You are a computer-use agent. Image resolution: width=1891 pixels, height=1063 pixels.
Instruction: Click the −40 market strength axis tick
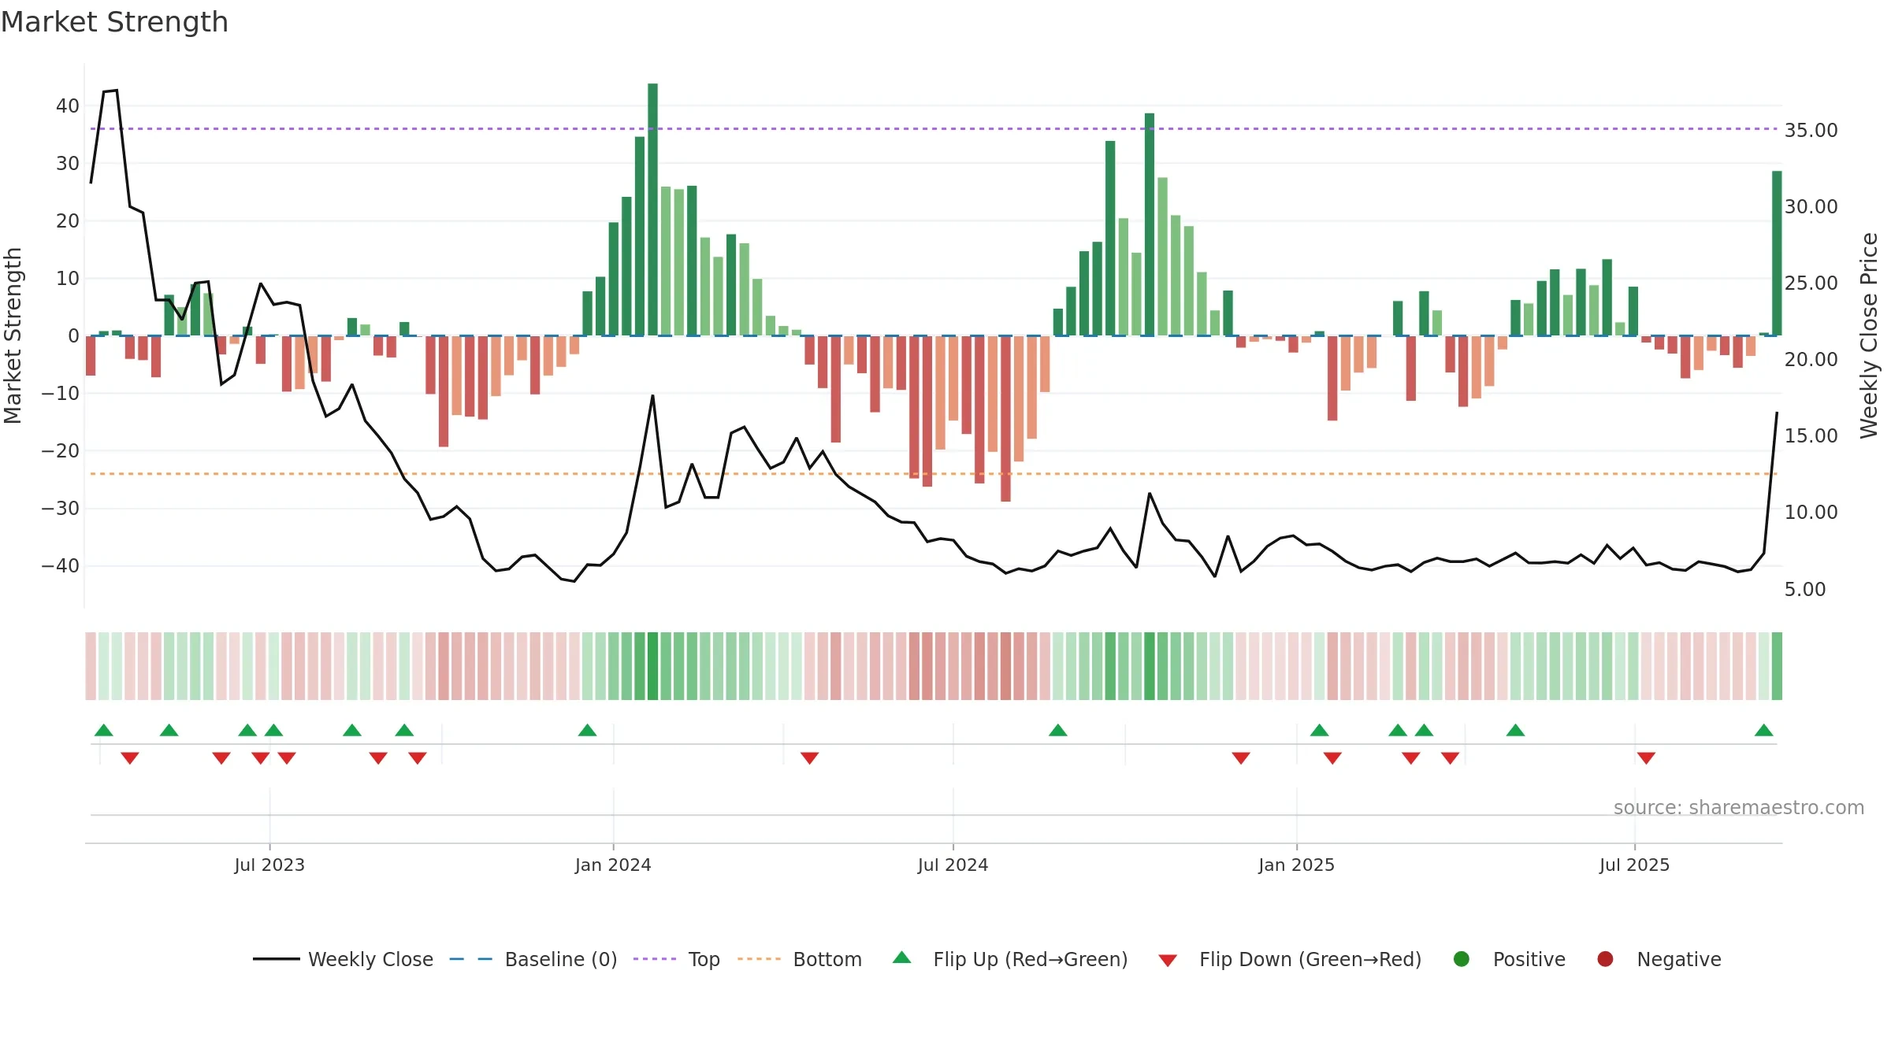(61, 565)
